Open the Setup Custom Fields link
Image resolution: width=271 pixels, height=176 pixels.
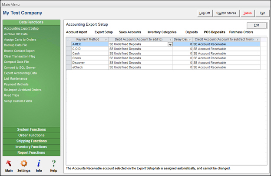click(18, 101)
